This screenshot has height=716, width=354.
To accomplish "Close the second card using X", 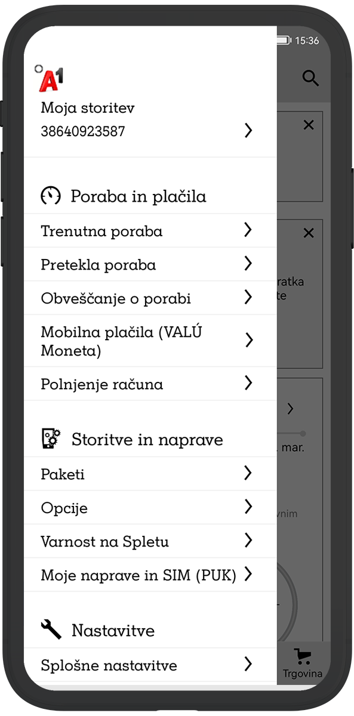I will [x=309, y=233].
